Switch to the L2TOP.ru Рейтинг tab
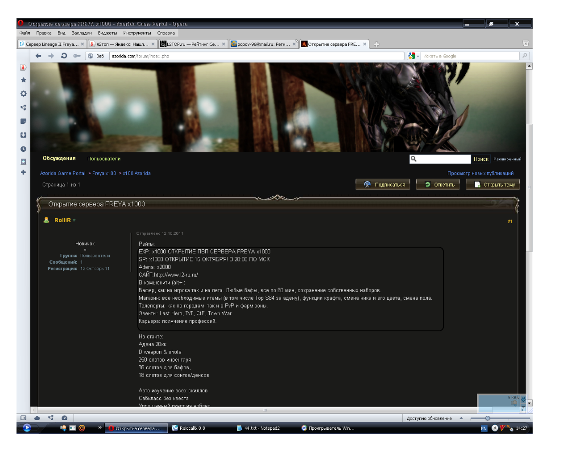Screen dimensions: 571x456 click(193, 44)
